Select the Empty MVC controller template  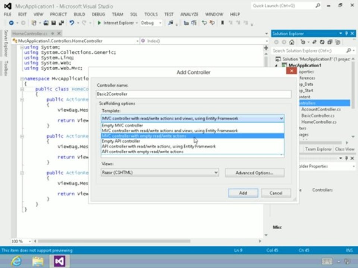(x=192, y=125)
